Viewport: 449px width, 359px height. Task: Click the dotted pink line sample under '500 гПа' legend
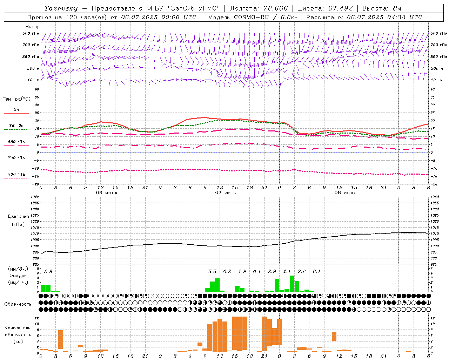tap(16, 178)
